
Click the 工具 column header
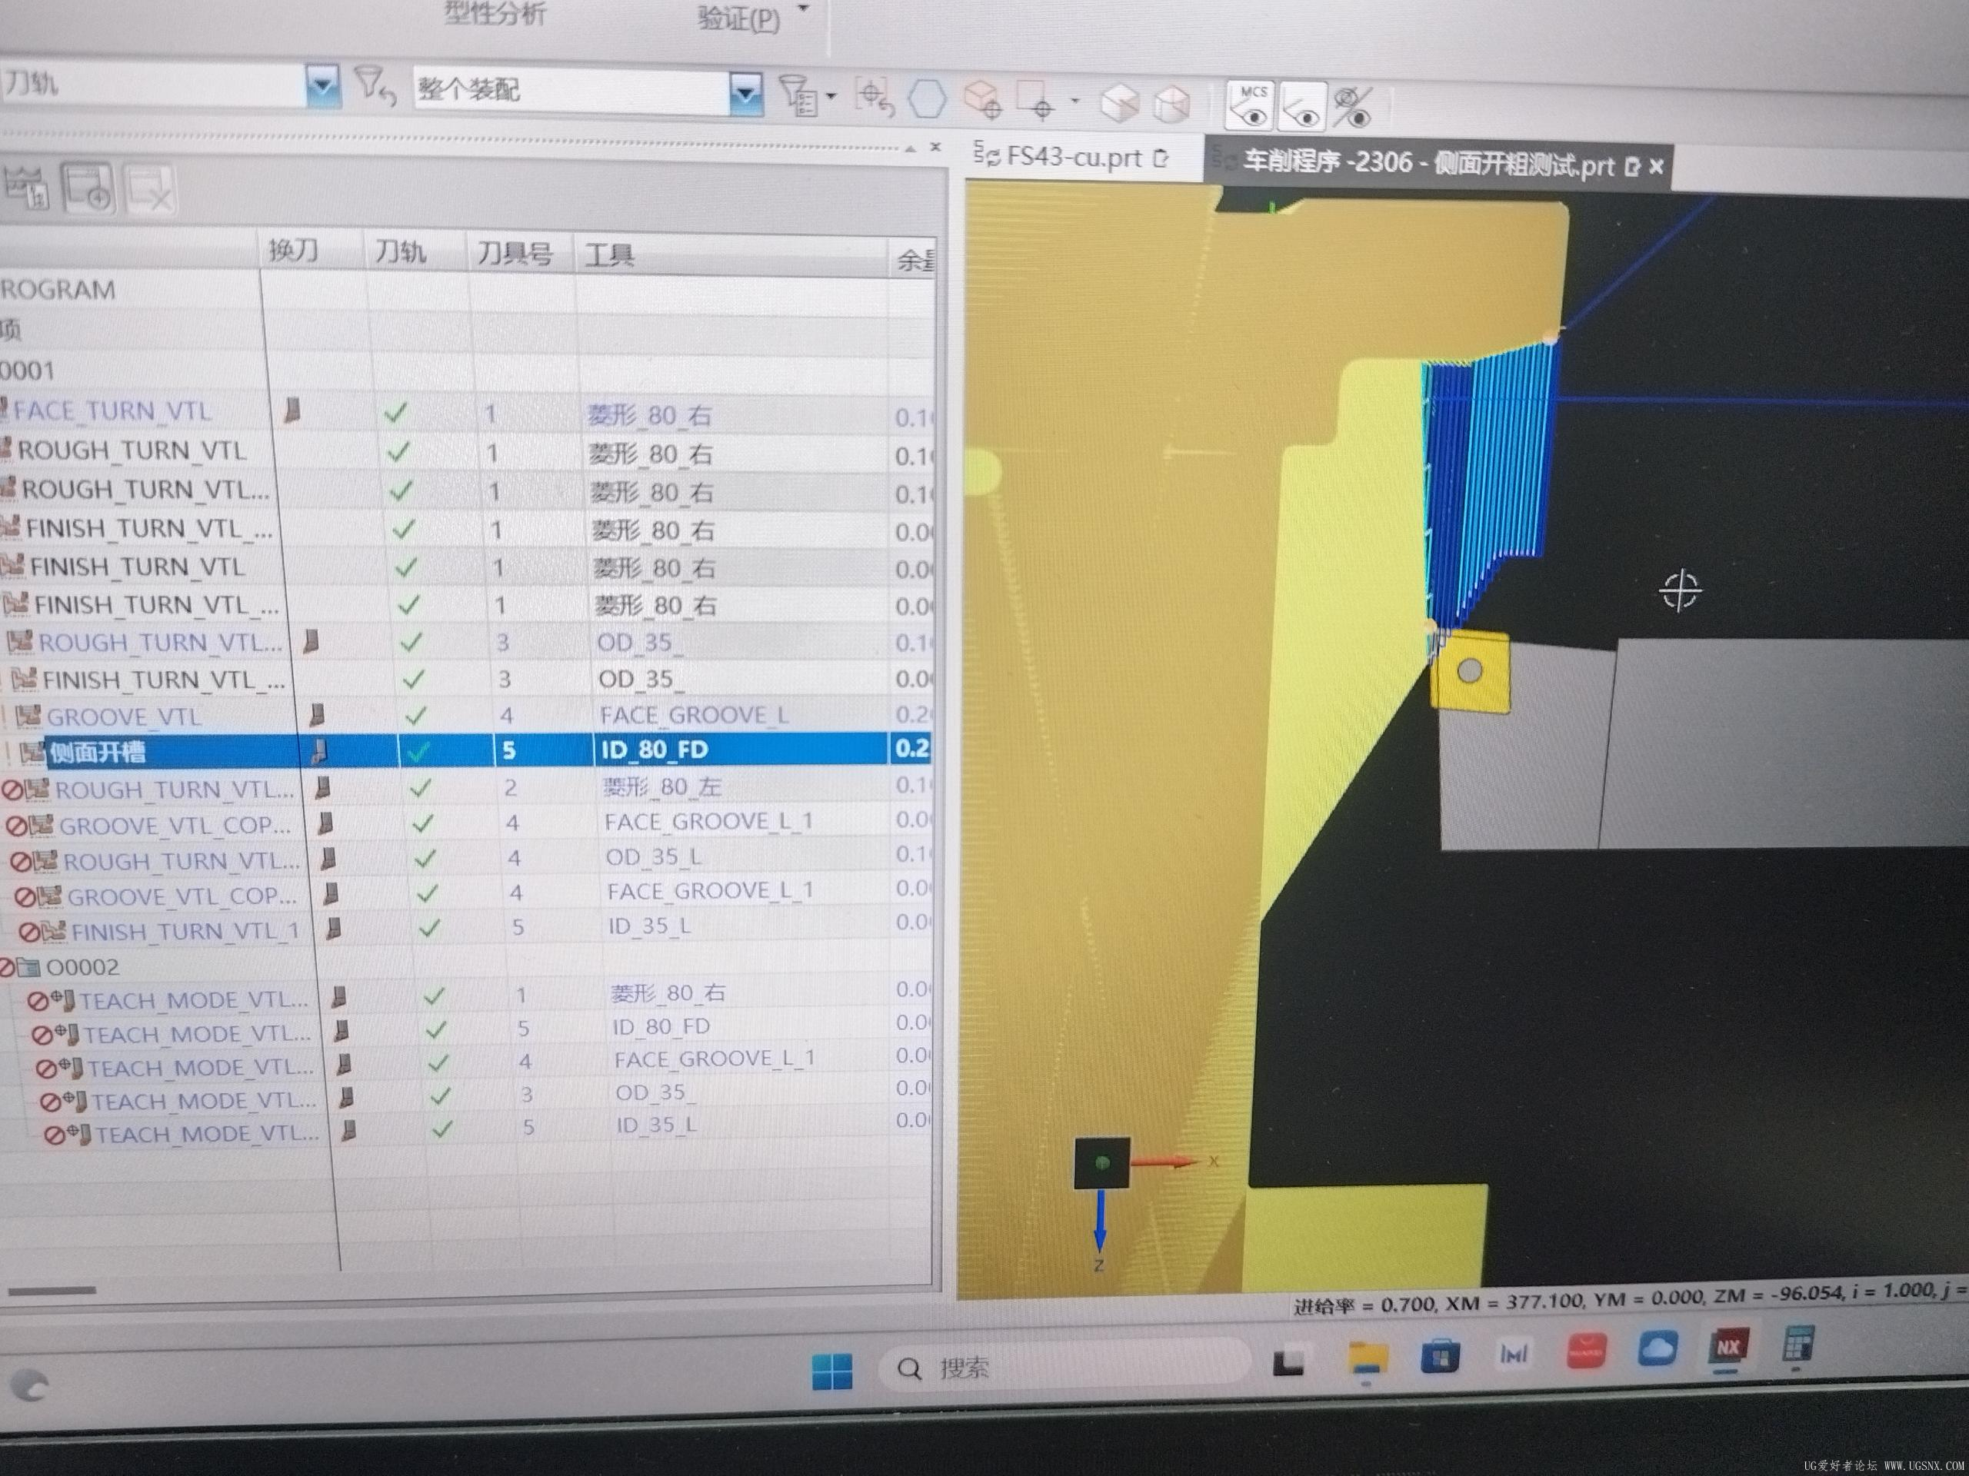610,256
